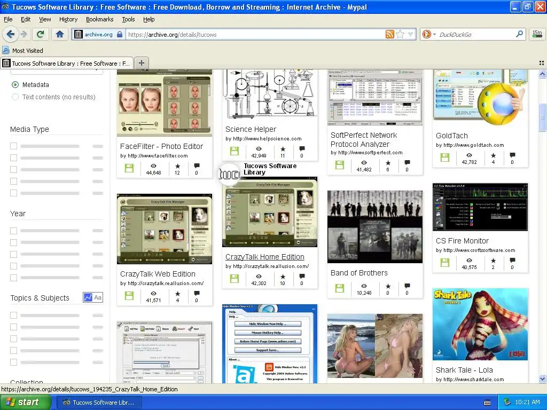The image size is (547, 410).
Task: Open the History menu
Action: (68, 19)
